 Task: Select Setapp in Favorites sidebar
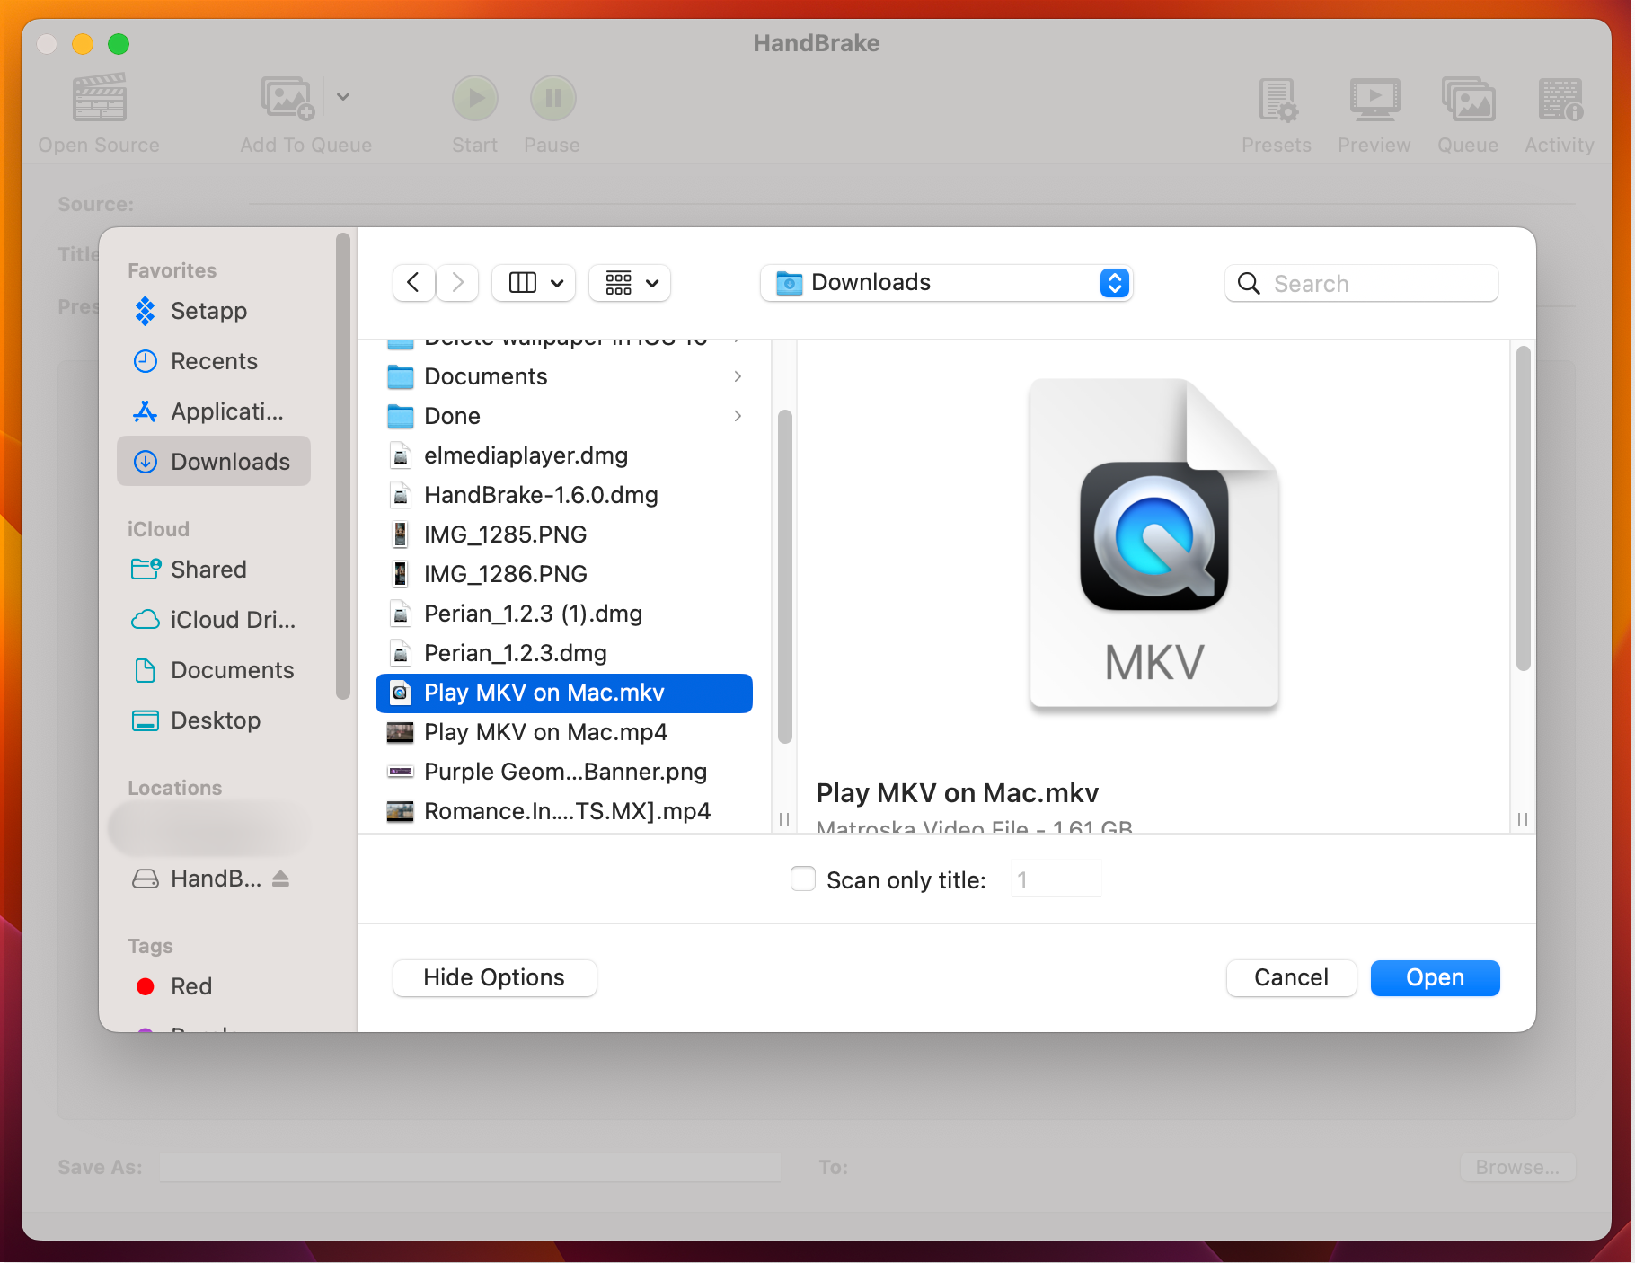click(x=214, y=311)
